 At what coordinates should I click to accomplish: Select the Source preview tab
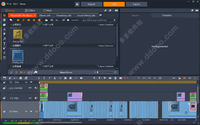click(135, 15)
